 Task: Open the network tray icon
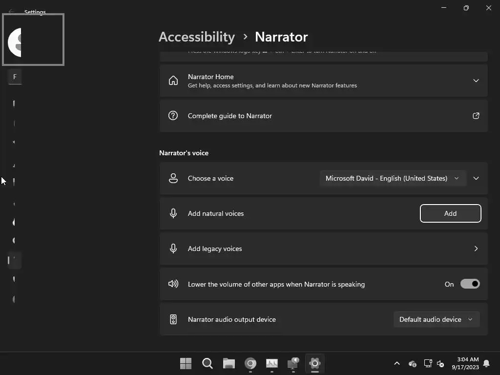(428, 363)
